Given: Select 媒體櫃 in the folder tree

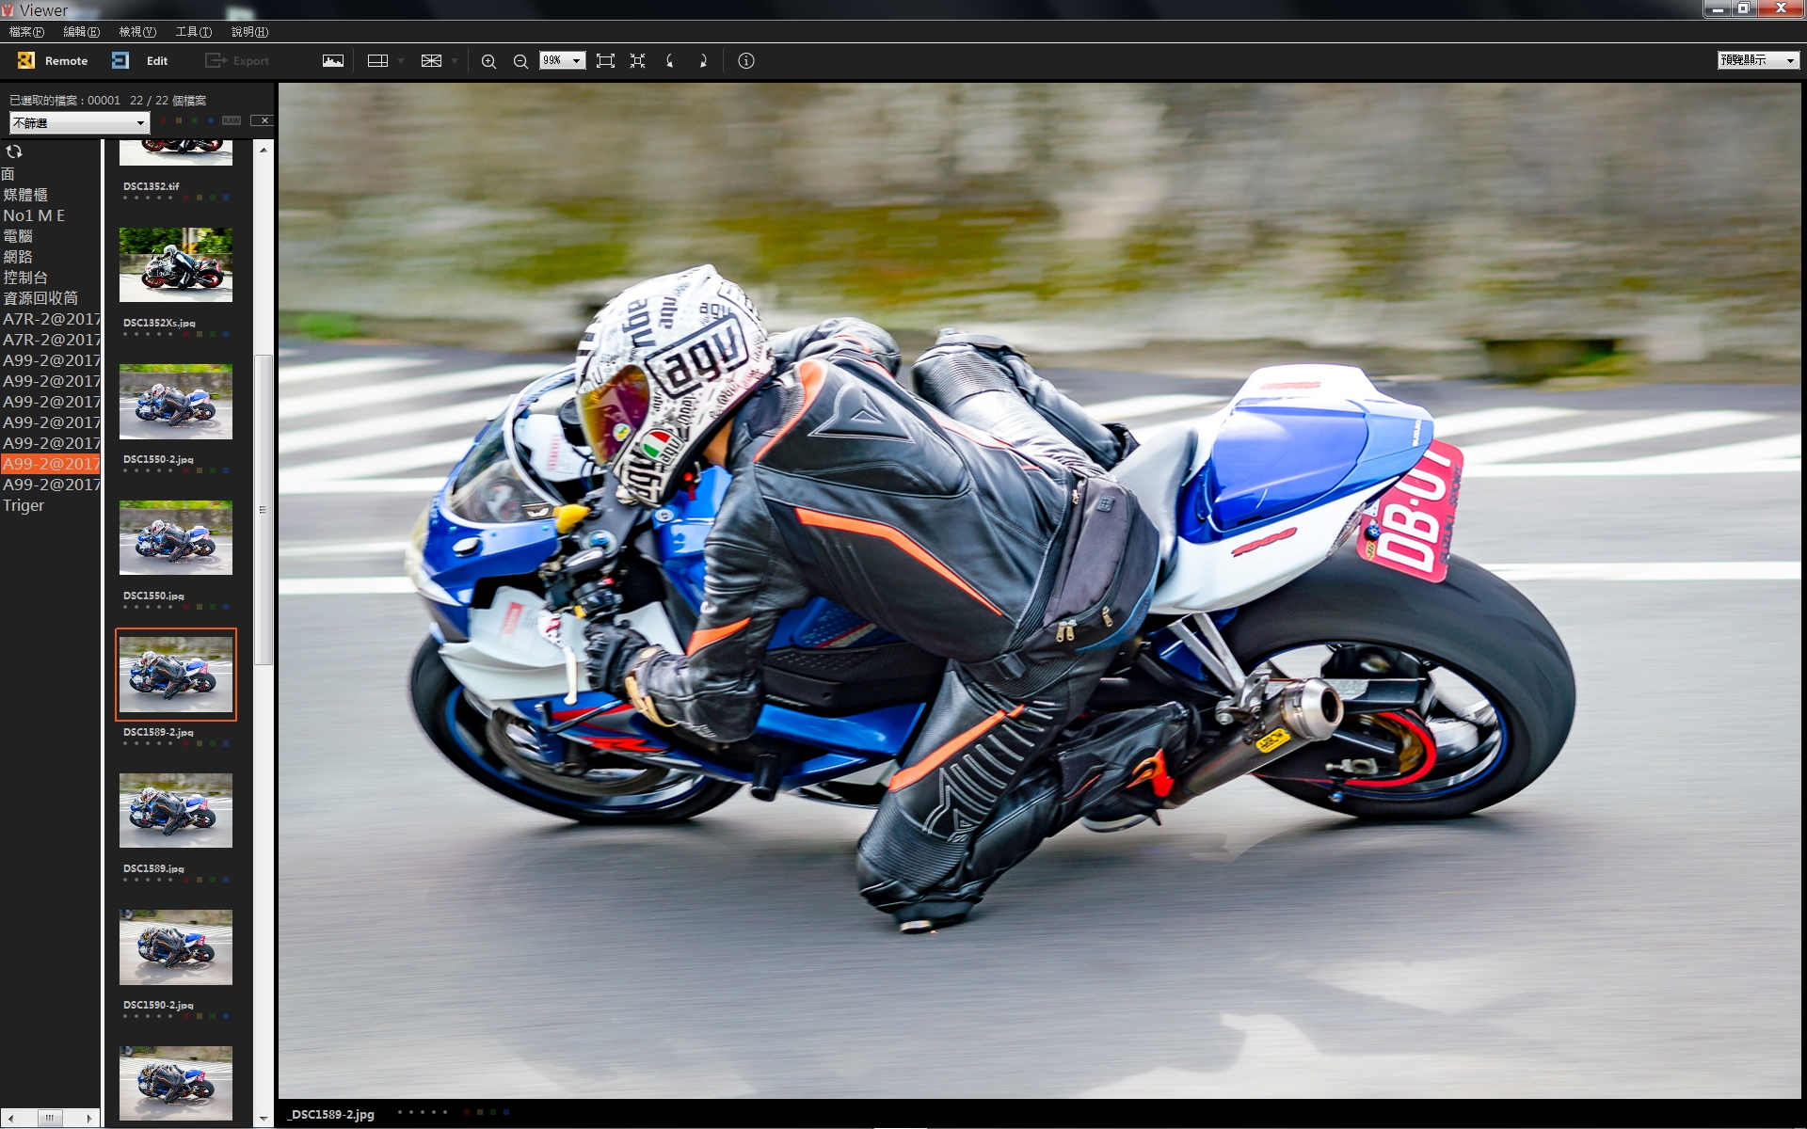Looking at the screenshot, I should (x=25, y=195).
